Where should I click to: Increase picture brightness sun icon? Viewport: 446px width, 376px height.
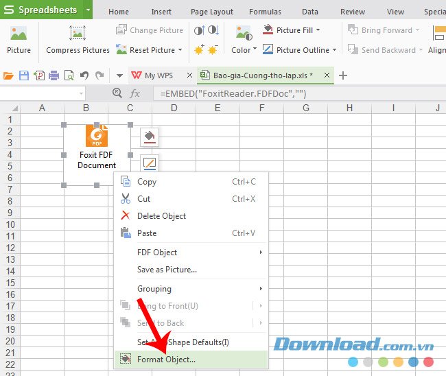[x=200, y=50]
